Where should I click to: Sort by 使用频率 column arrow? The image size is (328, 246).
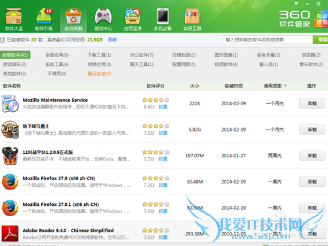coord(285,86)
